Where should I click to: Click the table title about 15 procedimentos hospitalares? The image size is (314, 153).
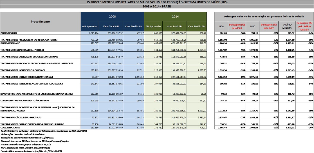157,2
